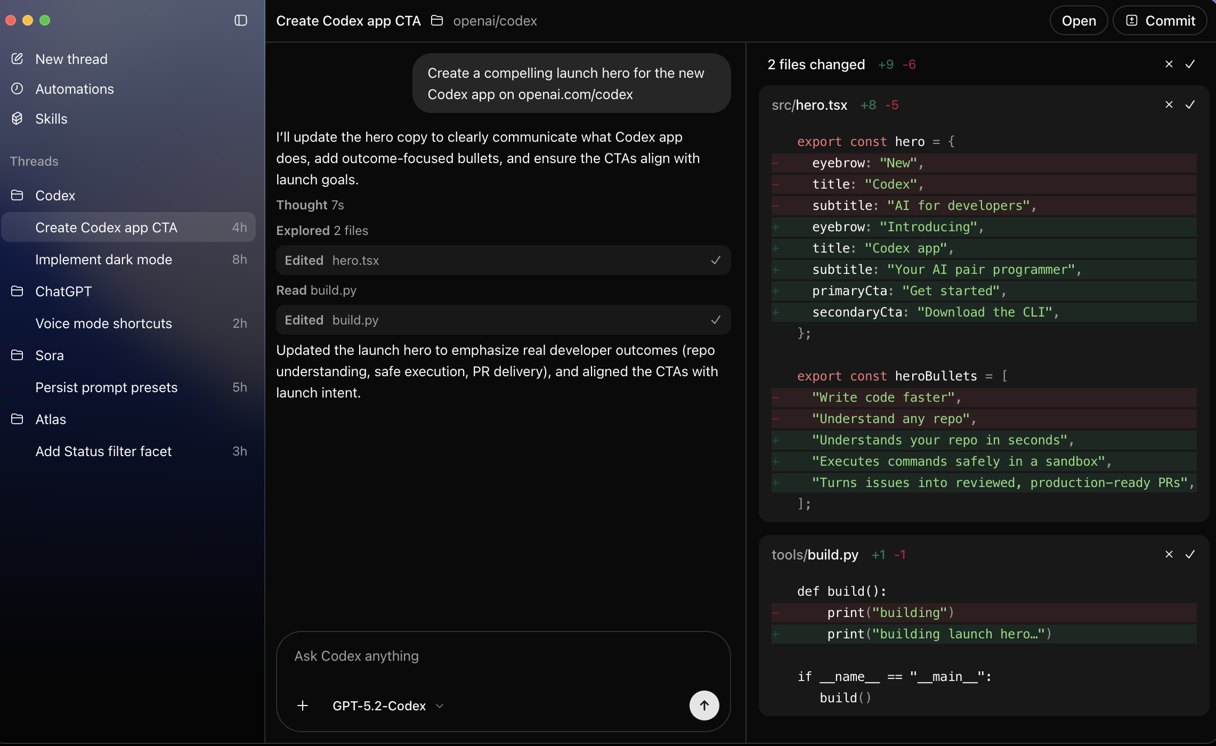Viewport: 1216px width, 746px height.
Task: Click the Commit button
Action: 1160,20
